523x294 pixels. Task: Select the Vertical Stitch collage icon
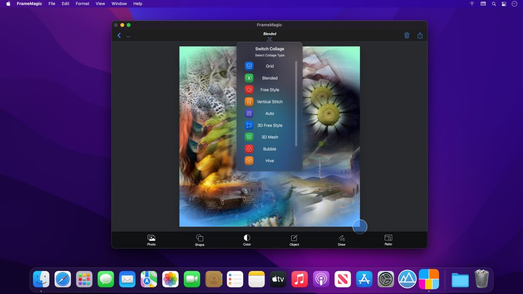click(x=249, y=101)
